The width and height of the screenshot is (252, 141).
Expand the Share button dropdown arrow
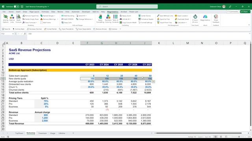pyautogui.click(x=249, y=12)
